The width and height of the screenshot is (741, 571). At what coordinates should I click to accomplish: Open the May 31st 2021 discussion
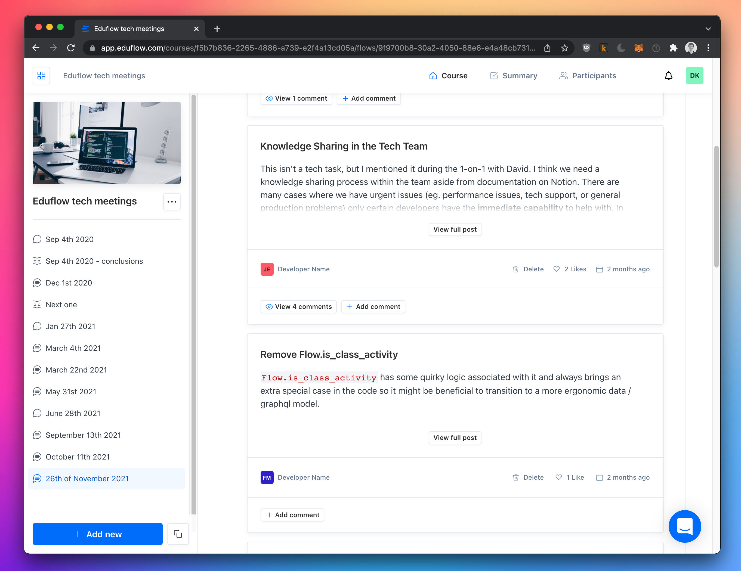click(107, 392)
